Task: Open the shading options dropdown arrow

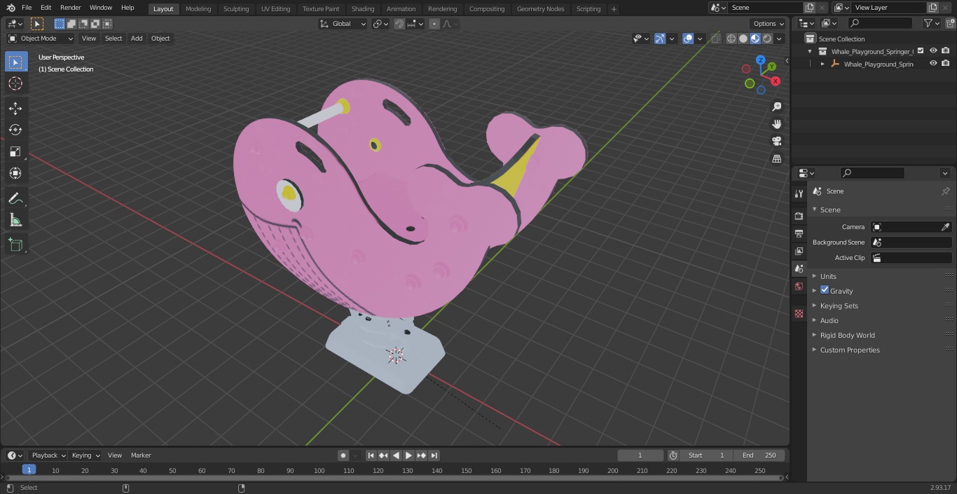Action: coord(779,39)
